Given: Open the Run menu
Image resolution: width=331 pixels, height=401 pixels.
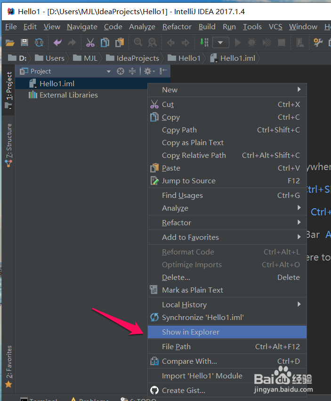Looking at the screenshot, I should click(229, 27).
